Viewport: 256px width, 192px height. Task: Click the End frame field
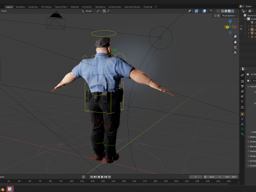pos(230,177)
